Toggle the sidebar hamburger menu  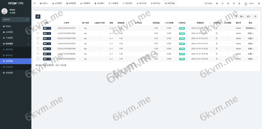point(35,3)
